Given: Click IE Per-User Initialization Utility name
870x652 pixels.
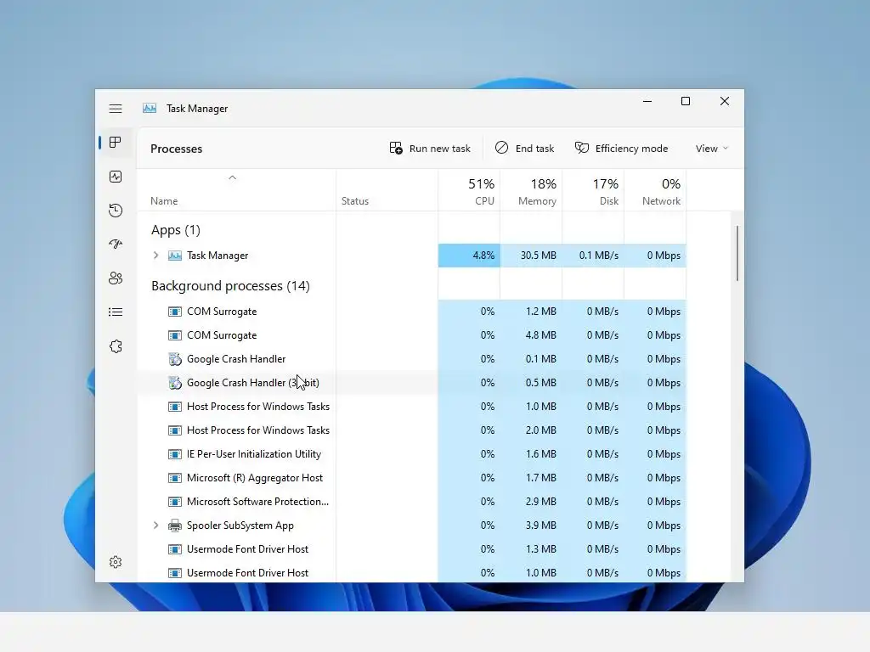Looking at the screenshot, I should pyautogui.click(x=254, y=454).
